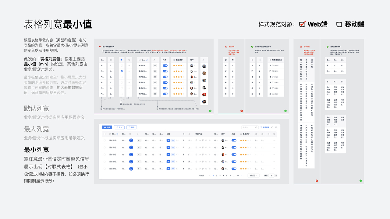Image resolution: width=390 pixels, height=219 pixels.
Task: Toggle the first 开关 switch in top example table
Action: [165, 65]
